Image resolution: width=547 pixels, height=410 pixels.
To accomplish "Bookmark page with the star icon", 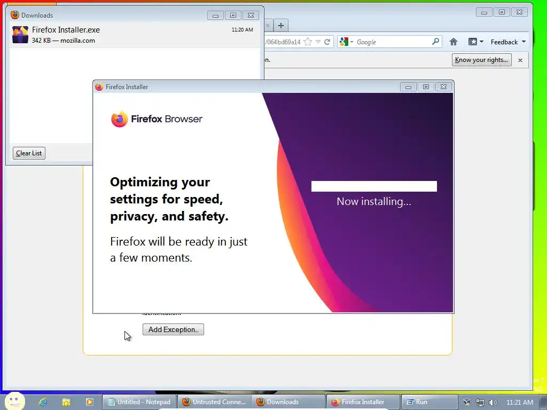I will pyautogui.click(x=308, y=42).
